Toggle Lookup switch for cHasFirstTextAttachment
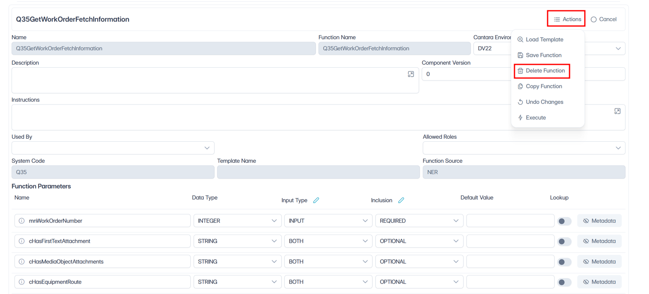Screen dimensions: 649x294 tap(564, 242)
